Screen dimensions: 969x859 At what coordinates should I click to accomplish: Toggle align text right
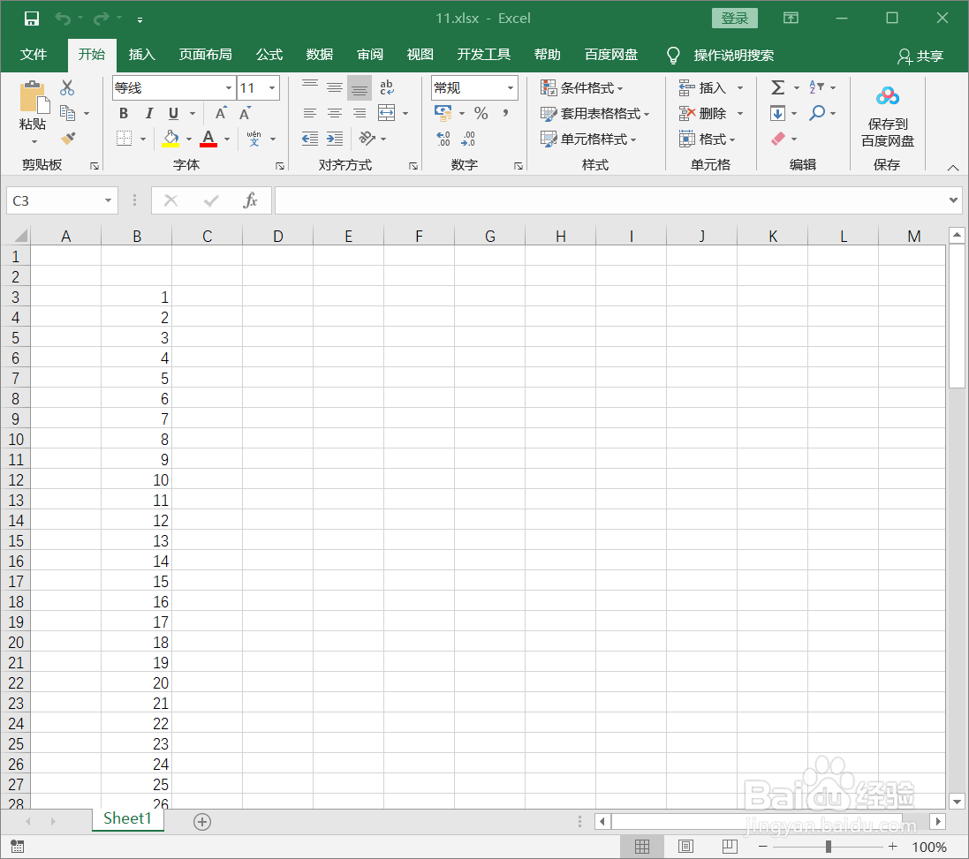[359, 113]
